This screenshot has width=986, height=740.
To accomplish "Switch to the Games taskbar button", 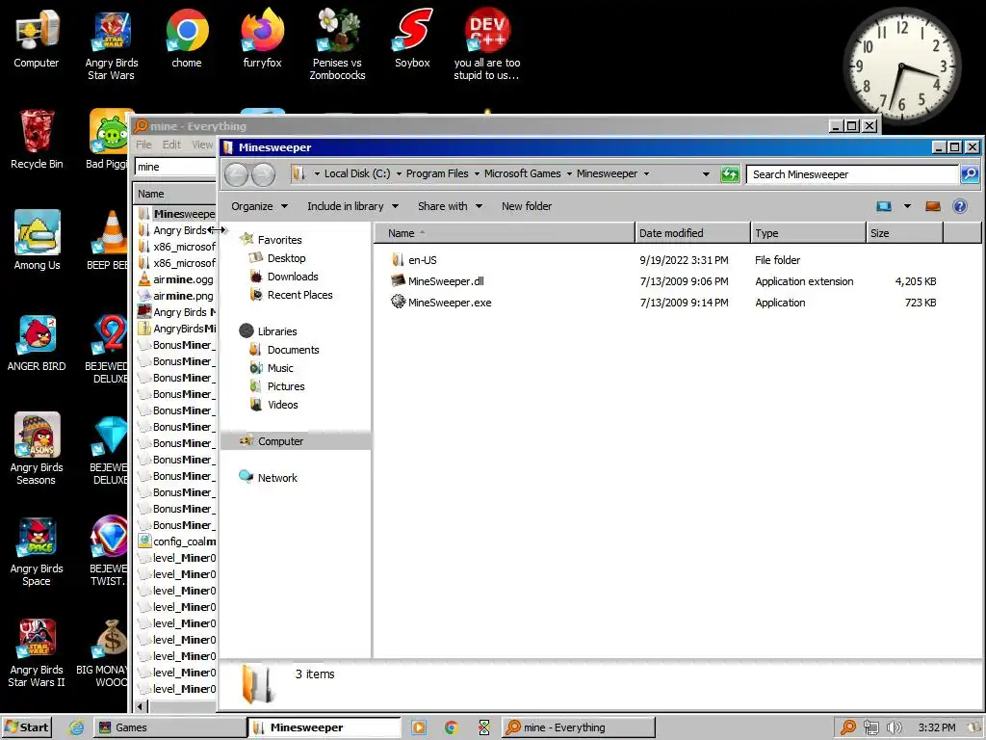I will coord(169,727).
